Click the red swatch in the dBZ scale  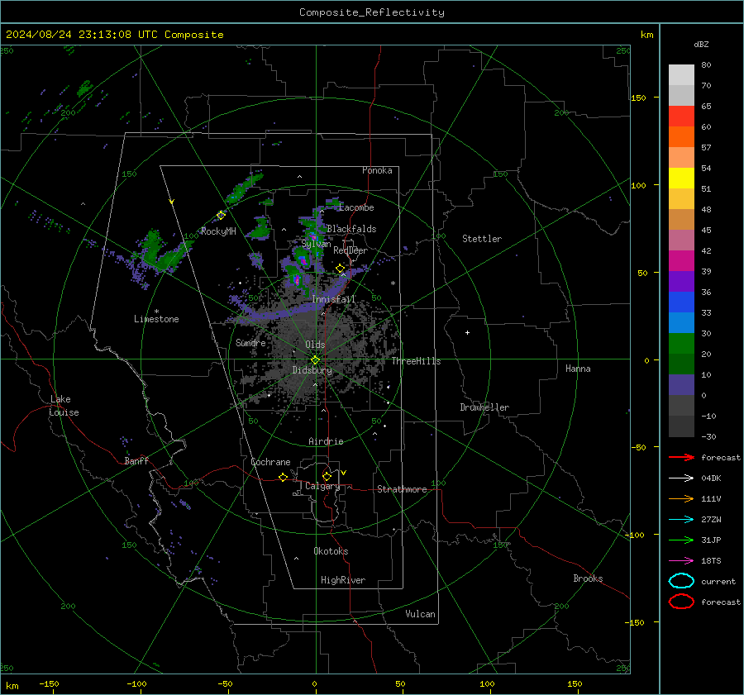pyautogui.click(x=681, y=117)
